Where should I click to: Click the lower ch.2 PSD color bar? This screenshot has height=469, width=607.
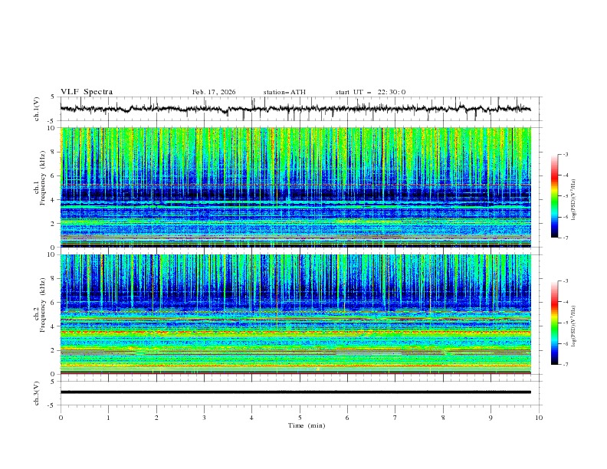pyautogui.click(x=555, y=323)
